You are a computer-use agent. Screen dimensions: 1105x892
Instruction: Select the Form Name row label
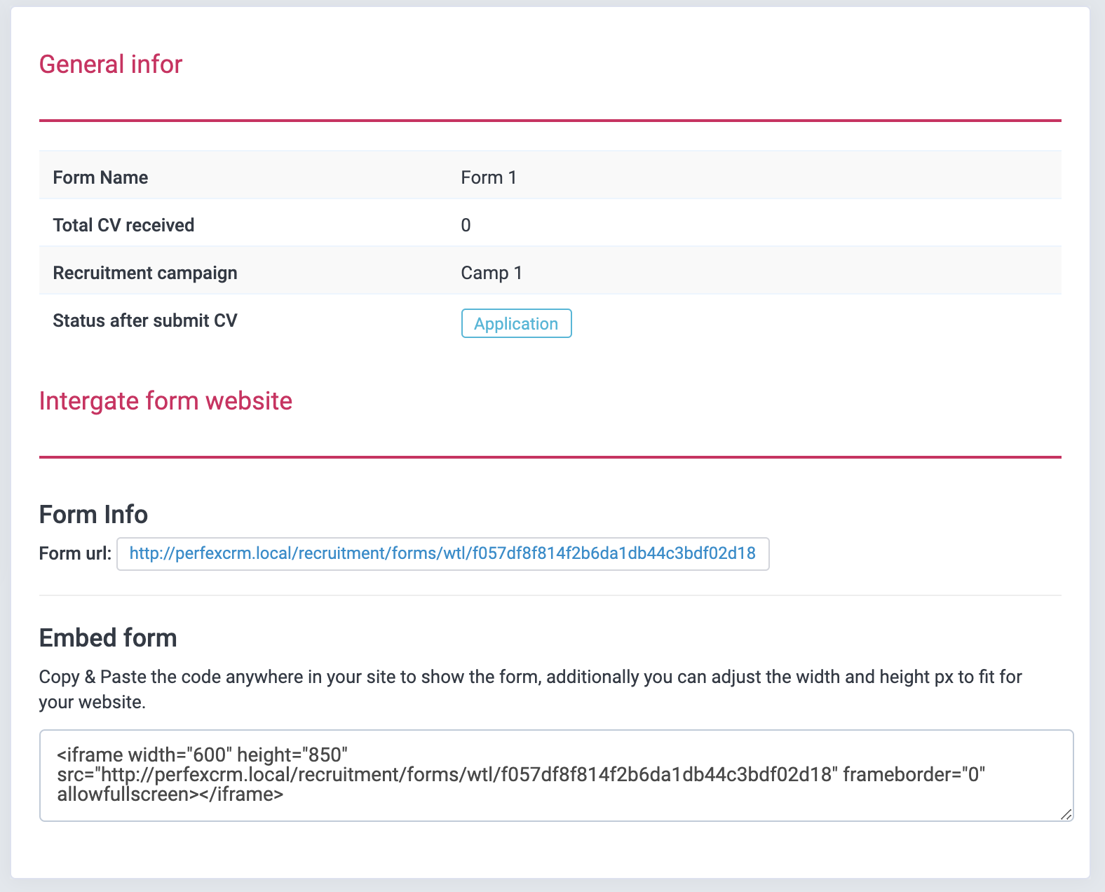point(100,177)
